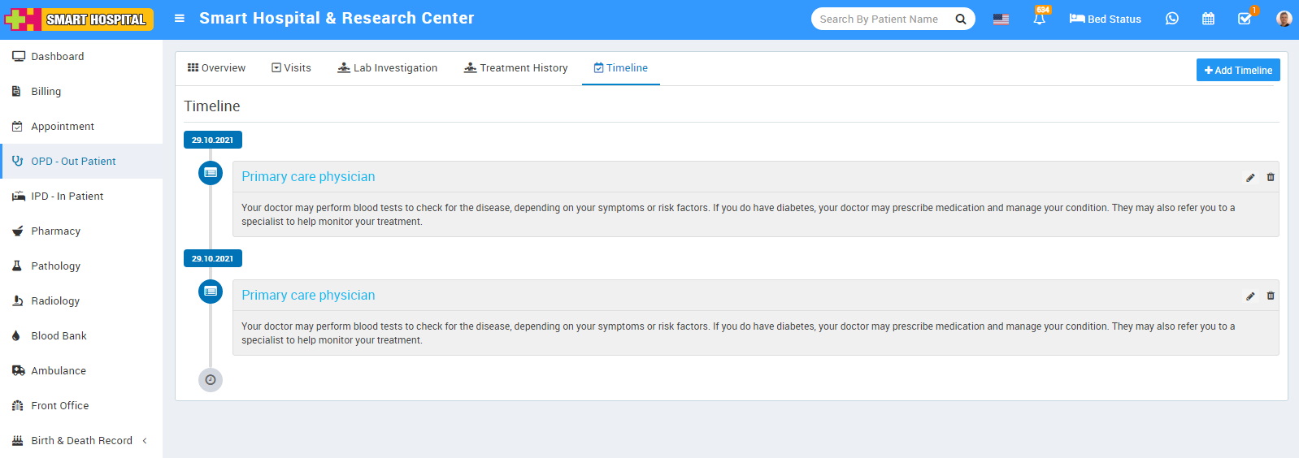Viewport: 1299px width, 458px height.
Task: Click the search magnifier icon
Action: click(x=960, y=19)
